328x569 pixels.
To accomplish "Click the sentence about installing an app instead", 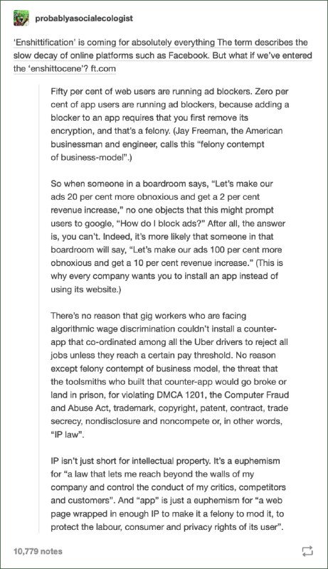I will 166,276.
